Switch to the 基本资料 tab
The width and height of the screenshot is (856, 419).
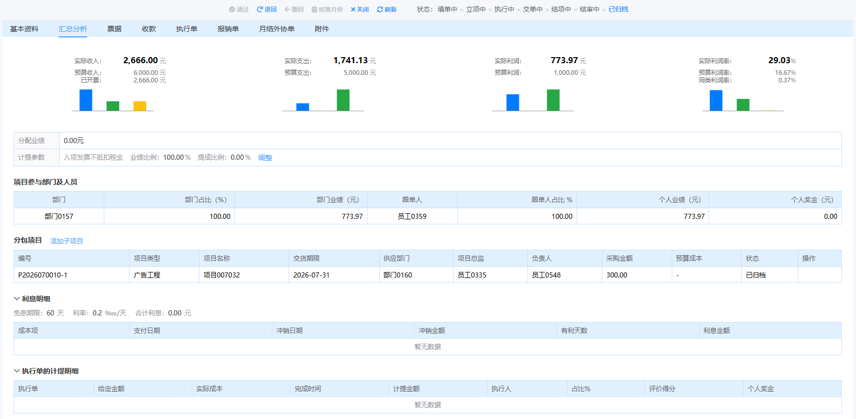pyautogui.click(x=24, y=29)
